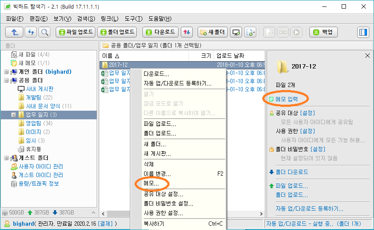Open the 파일(F) menu
This screenshot has height=230, width=374.
coord(15,19)
